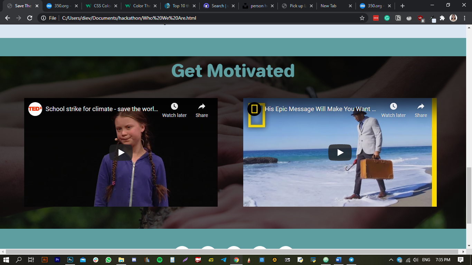
Task: Click the scroll-down arrow of page scrollbar
Action: pyautogui.click(x=469, y=246)
